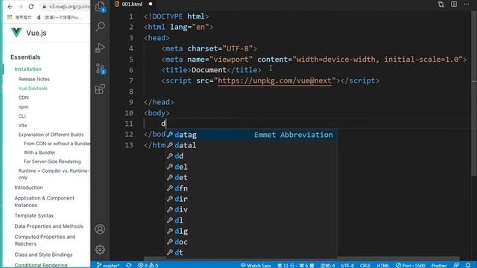The image size is (477, 268).
Task: Click the browser address bar
Action: coord(65,7)
